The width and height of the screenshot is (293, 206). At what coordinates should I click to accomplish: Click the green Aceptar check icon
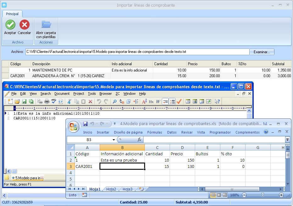10,25
